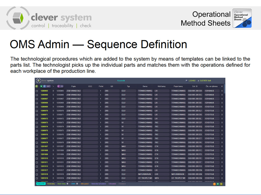Tick the checkbox for row 1280965

click(37, 91)
